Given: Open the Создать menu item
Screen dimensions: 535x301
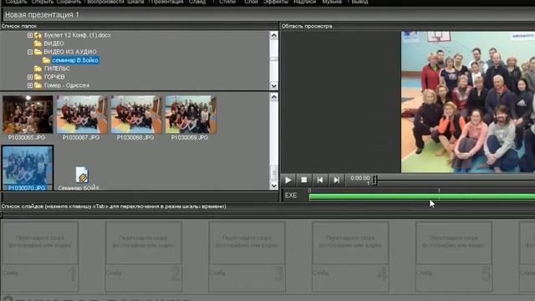Looking at the screenshot, I should [16, 2].
